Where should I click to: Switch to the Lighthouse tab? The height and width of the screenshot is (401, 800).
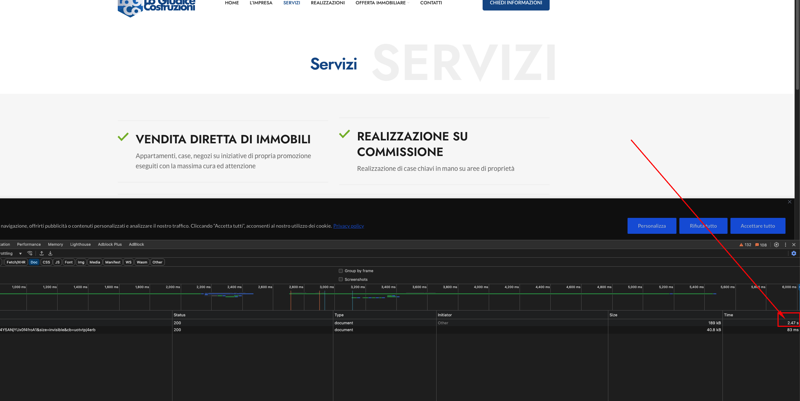pyautogui.click(x=80, y=244)
